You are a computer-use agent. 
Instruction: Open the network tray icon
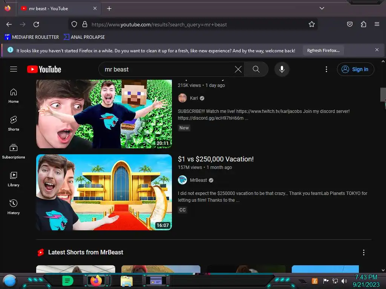click(335, 281)
